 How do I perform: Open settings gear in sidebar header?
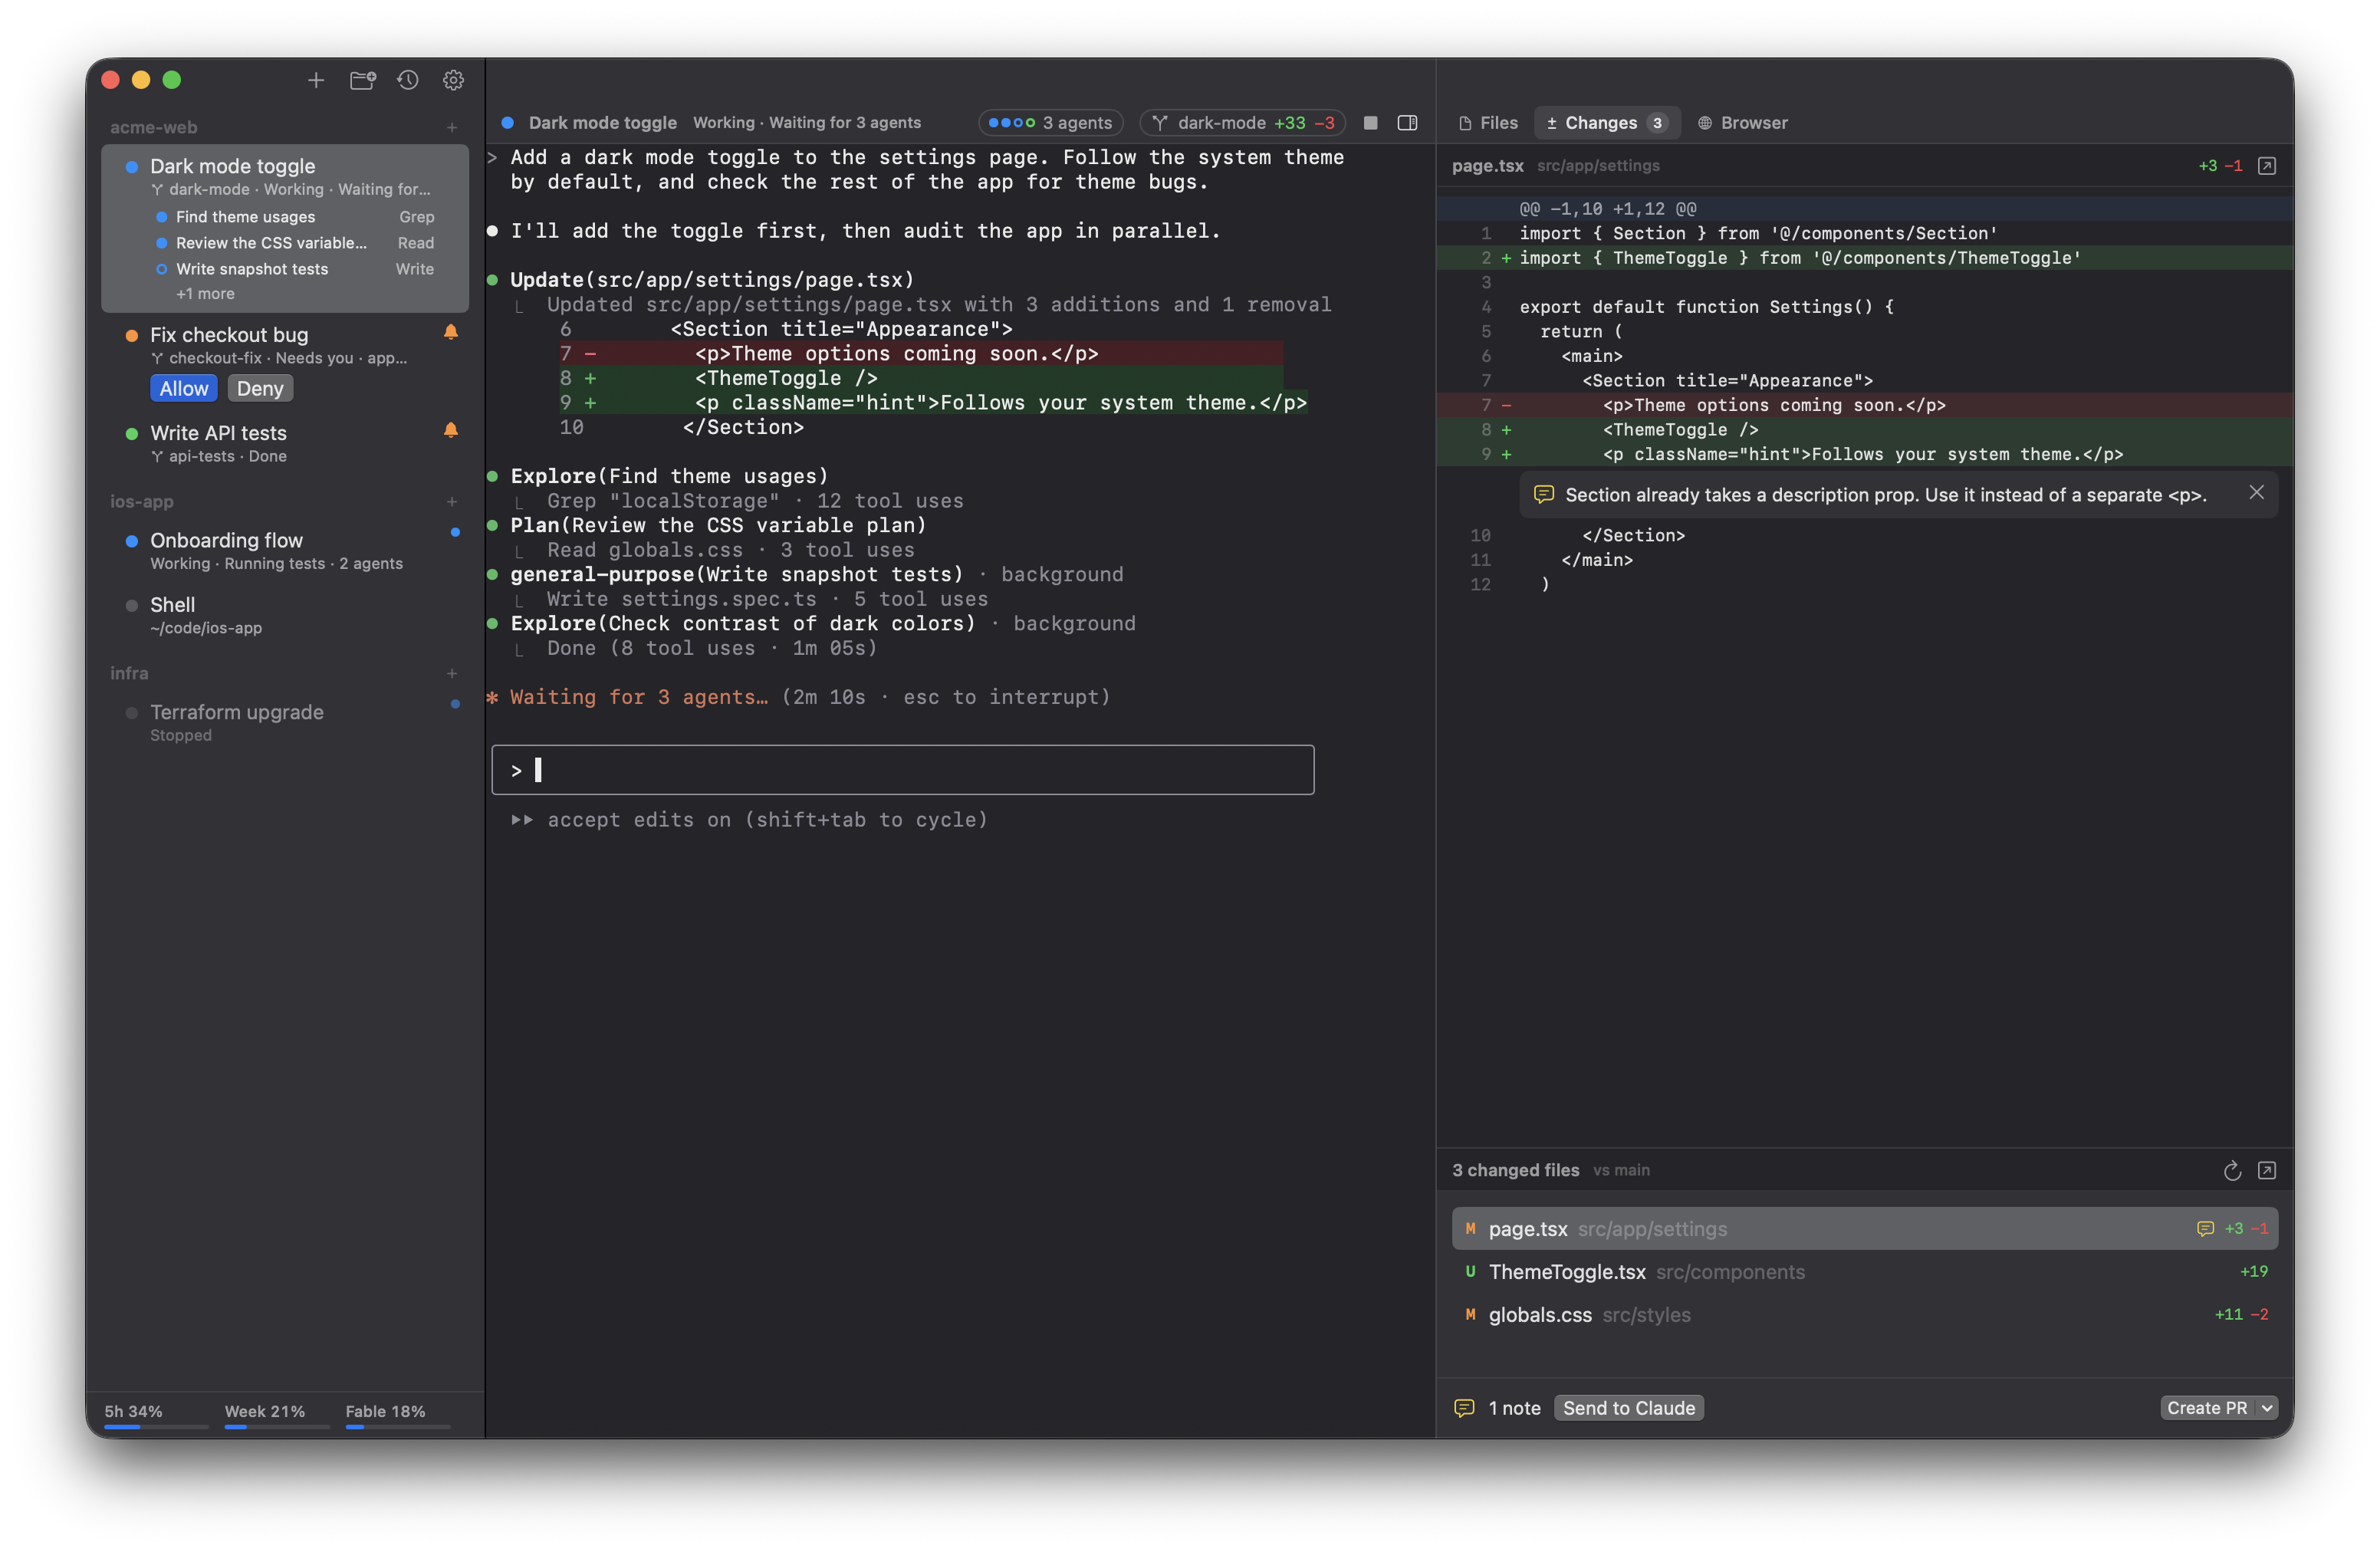453,80
